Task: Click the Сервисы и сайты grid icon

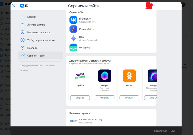Action: click(x=22, y=56)
